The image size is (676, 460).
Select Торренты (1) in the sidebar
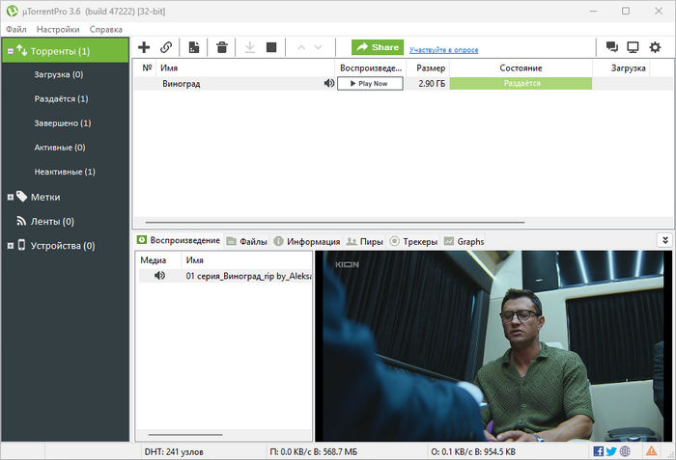click(x=66, y=51)
